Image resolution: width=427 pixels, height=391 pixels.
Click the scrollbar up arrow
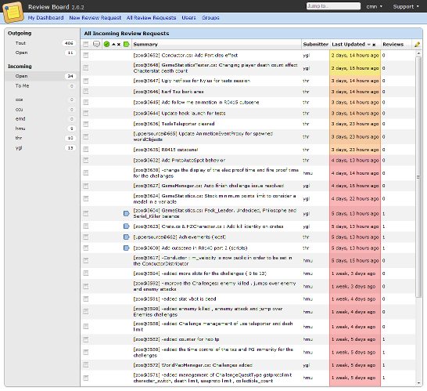tap(418, 53)
